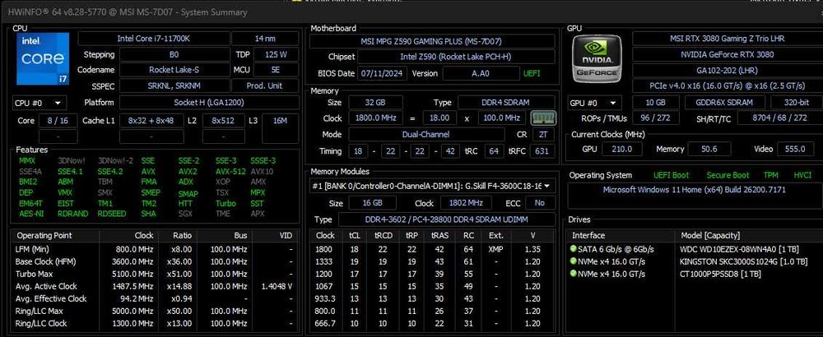
Task: Click the WDC WD10EZEX-08WN4A0 drive entry
Action: pos(740,249)
